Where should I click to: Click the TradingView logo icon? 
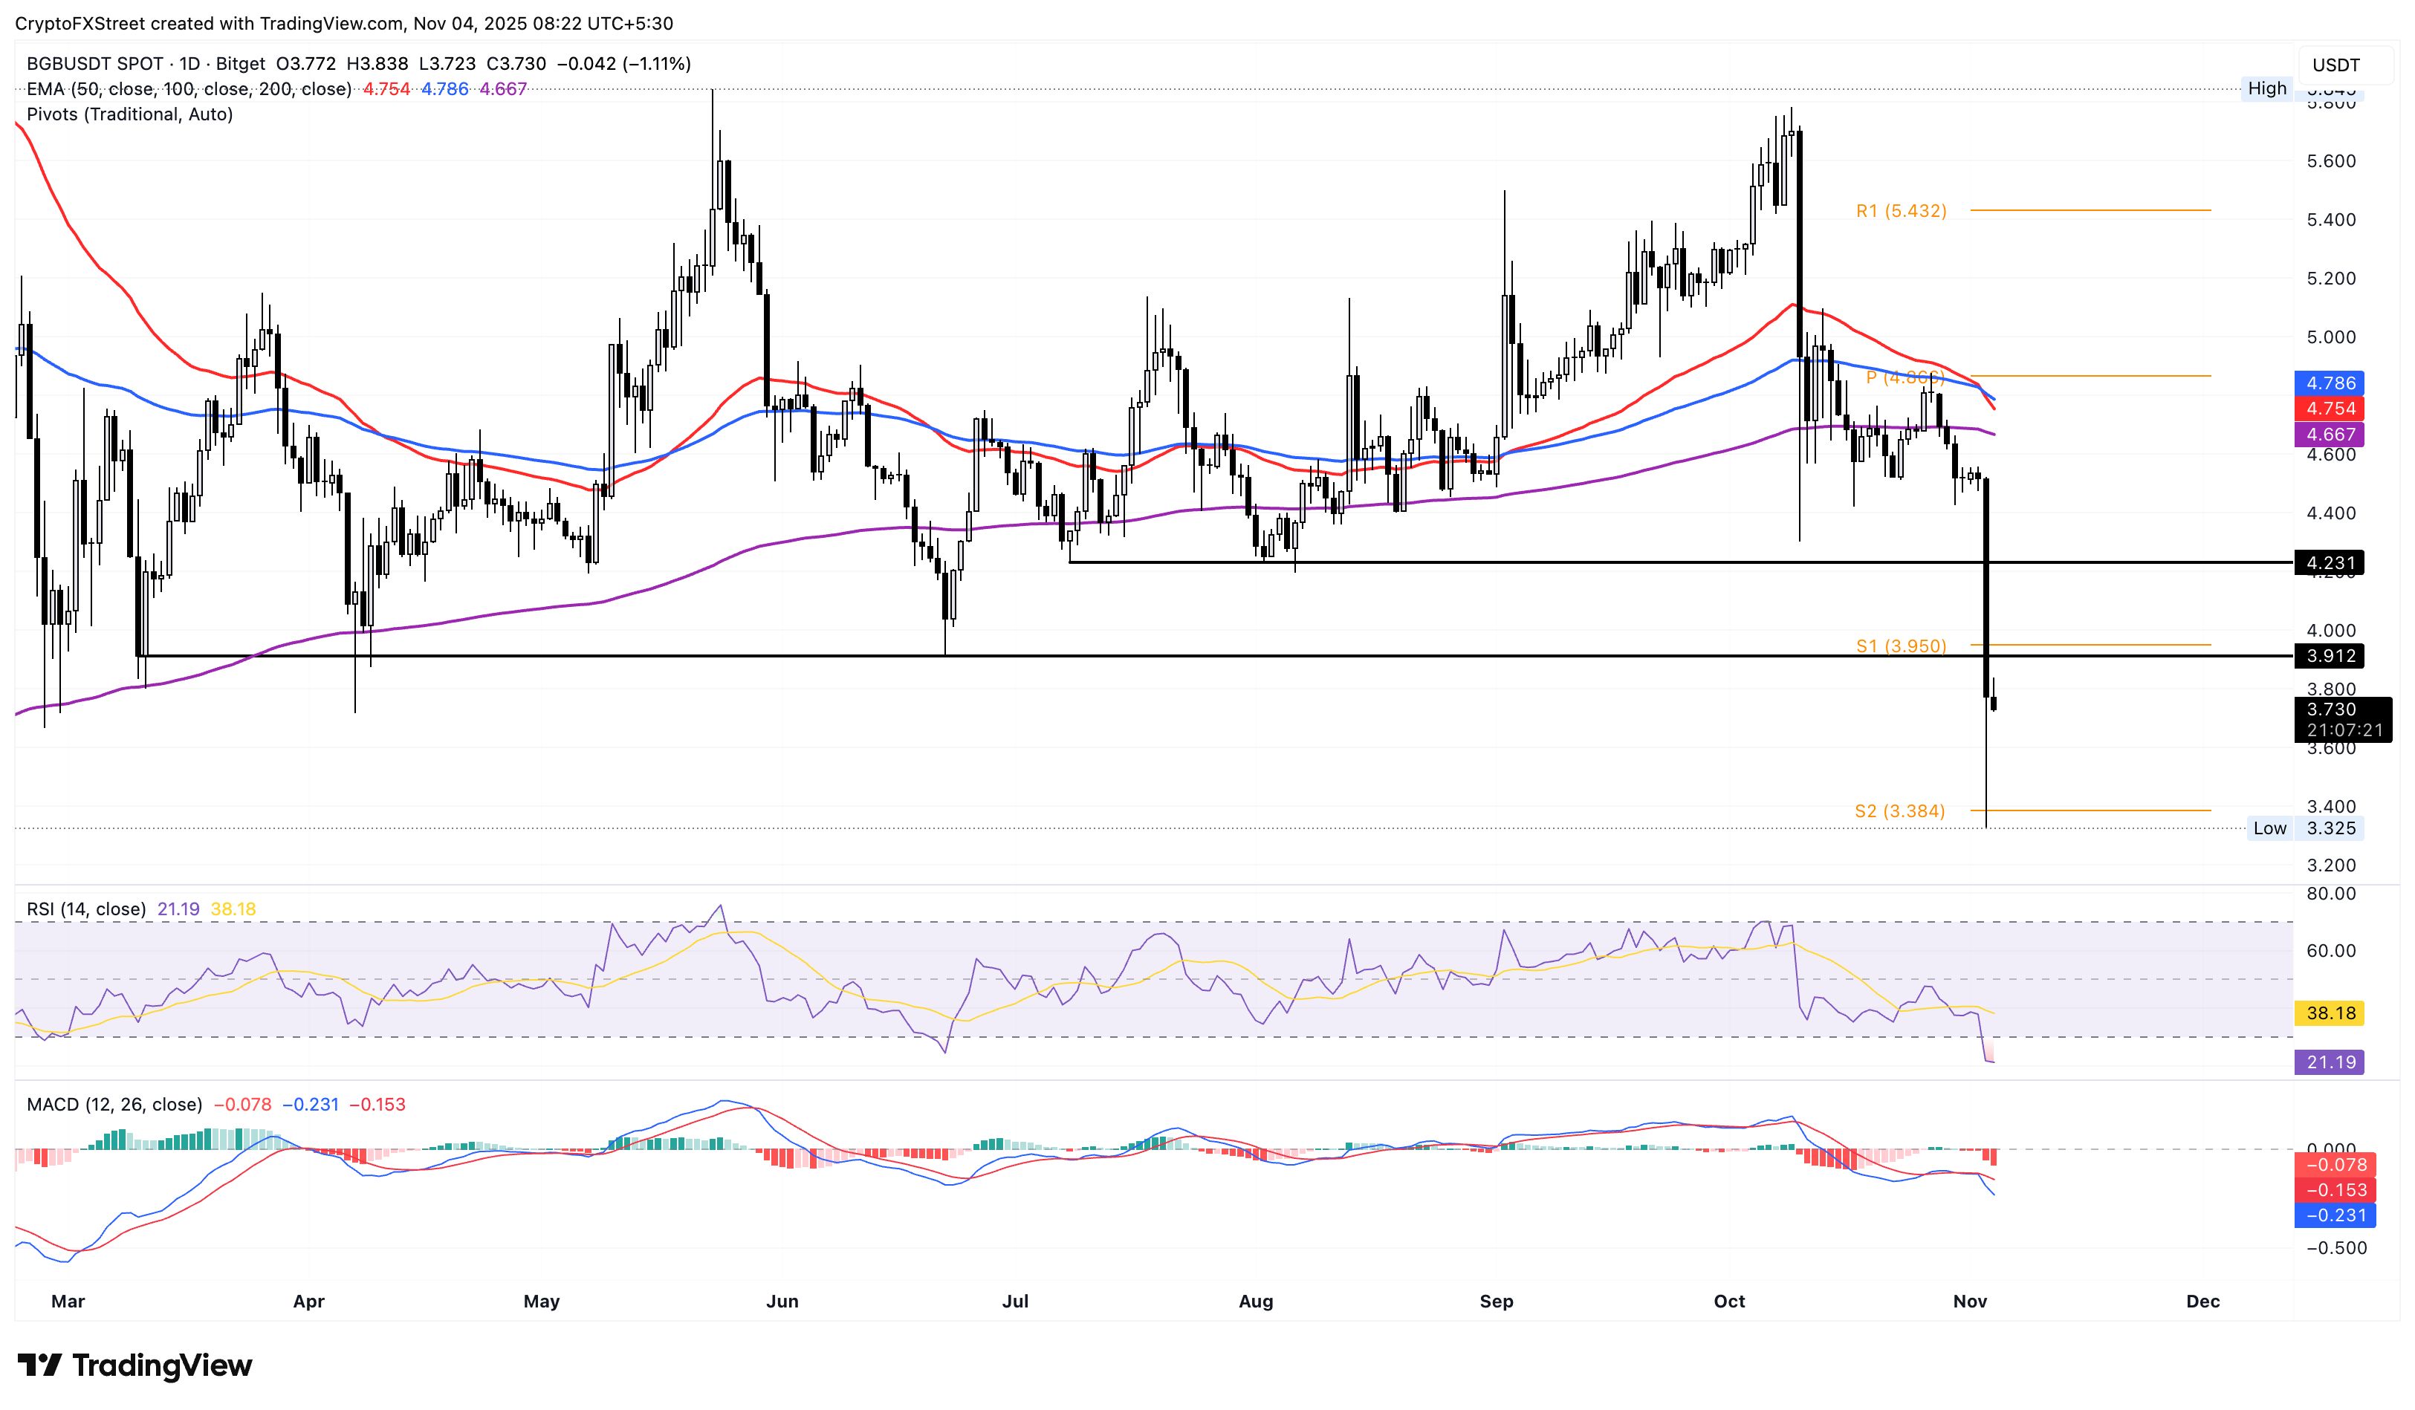[40, 1364]
